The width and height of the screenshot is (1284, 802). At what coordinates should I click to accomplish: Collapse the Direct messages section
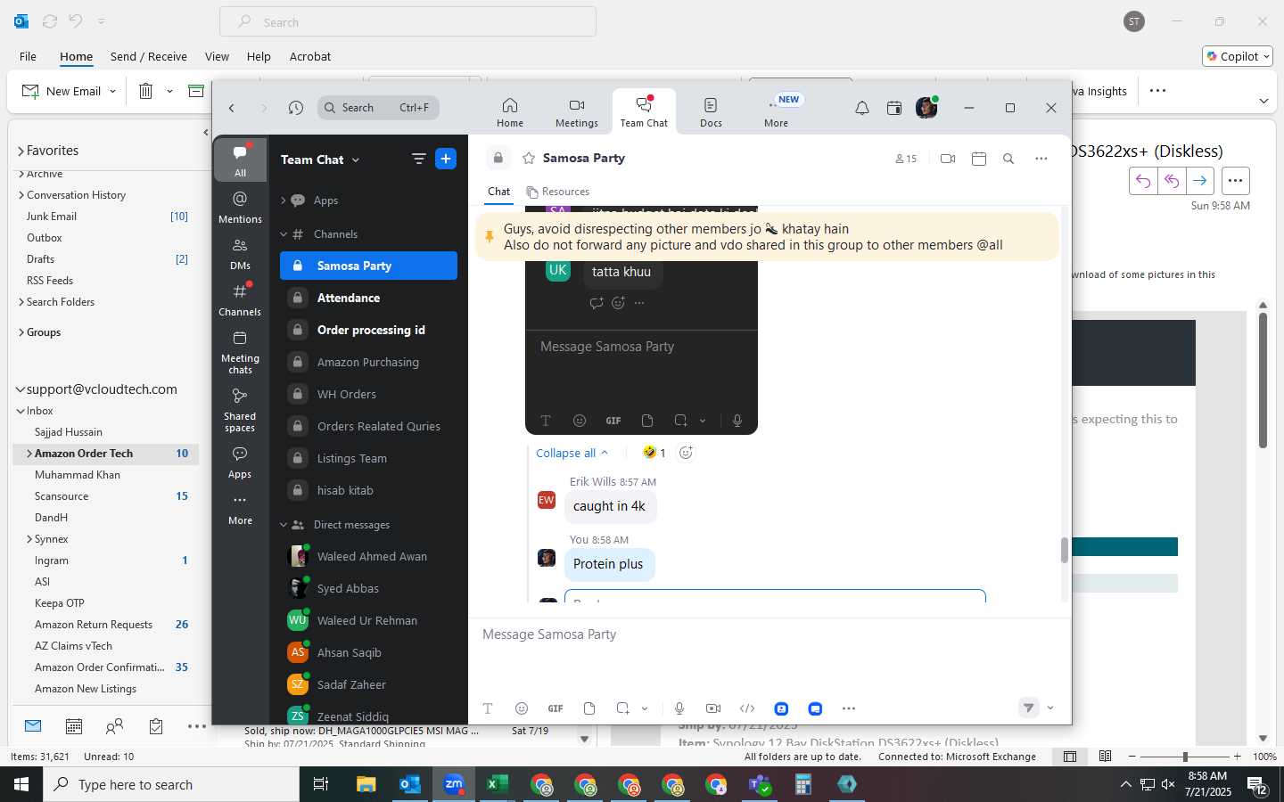click(284, 525)
